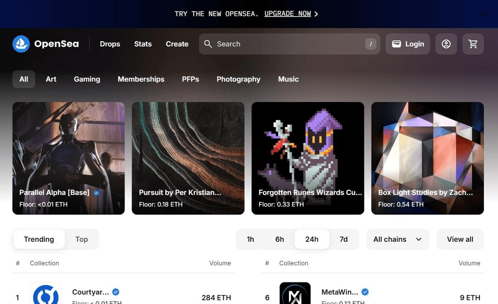
Task: Select the 1h time range
Action: pos(251,239)
